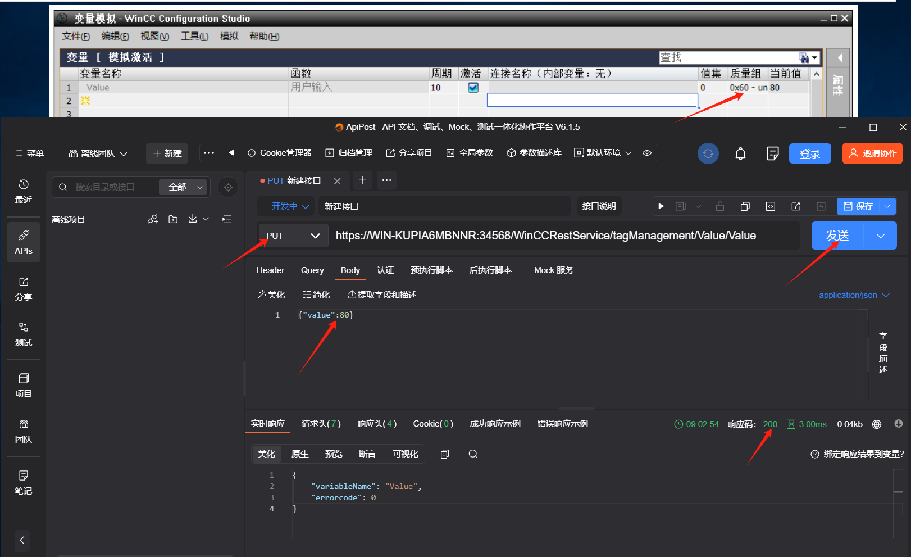Click the lock icon in interface toolbar
Screen dimensions: 911x557
[720, 206]
